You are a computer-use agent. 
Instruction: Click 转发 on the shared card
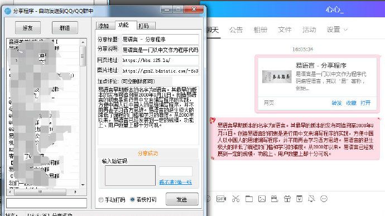(x=336, y=103)
